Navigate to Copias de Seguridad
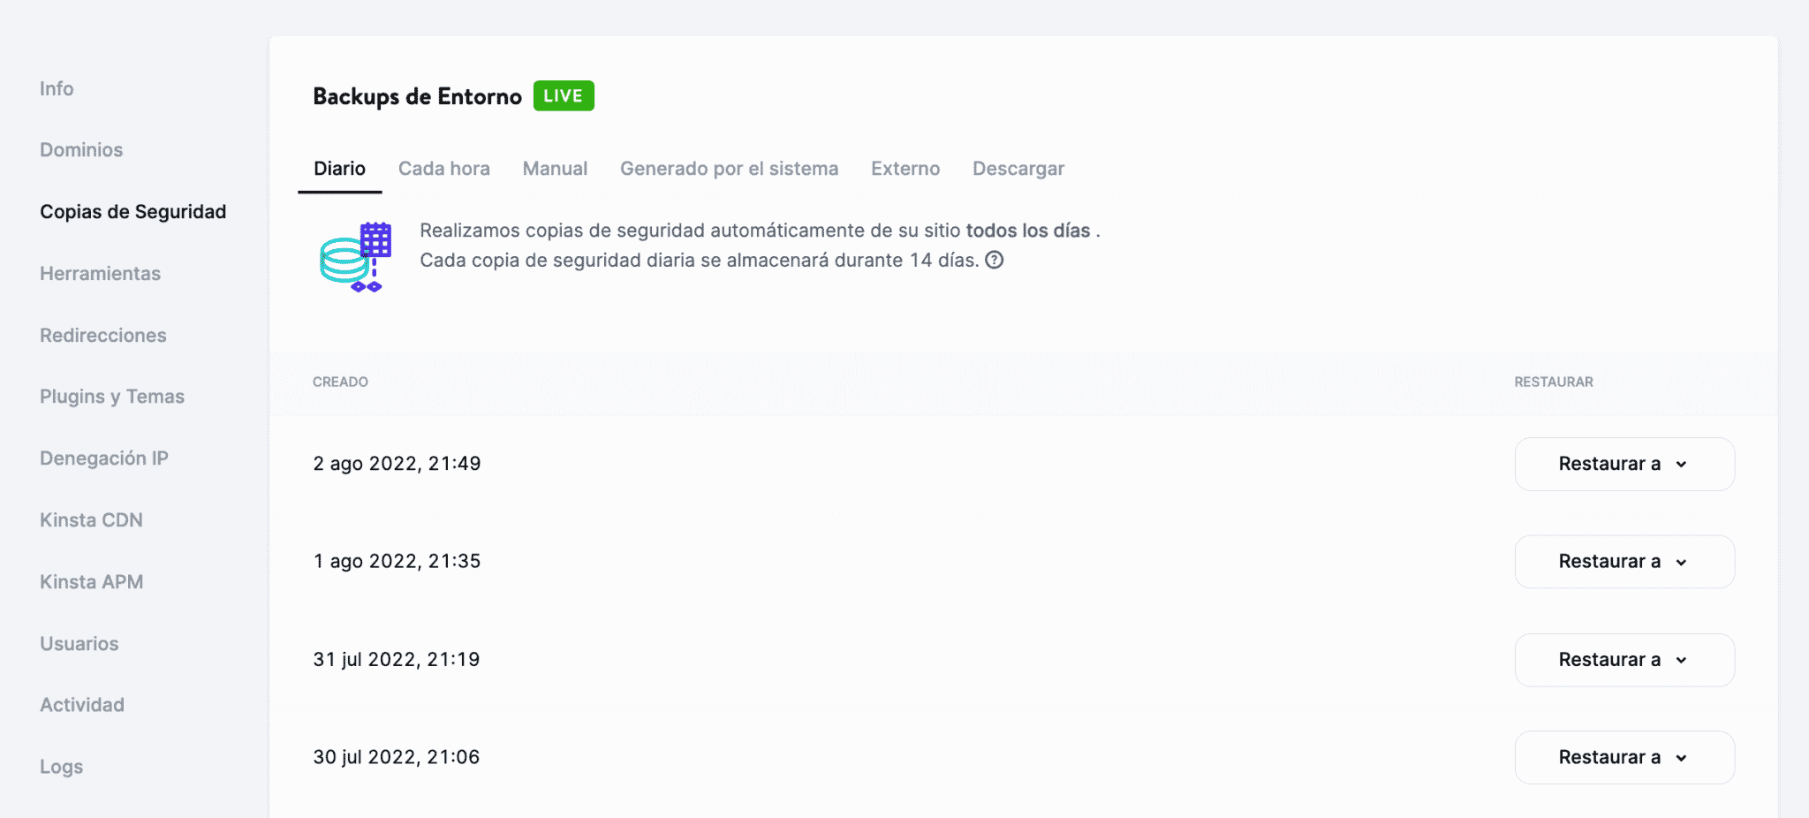The image size is (1809, 818). coord(133,211)
